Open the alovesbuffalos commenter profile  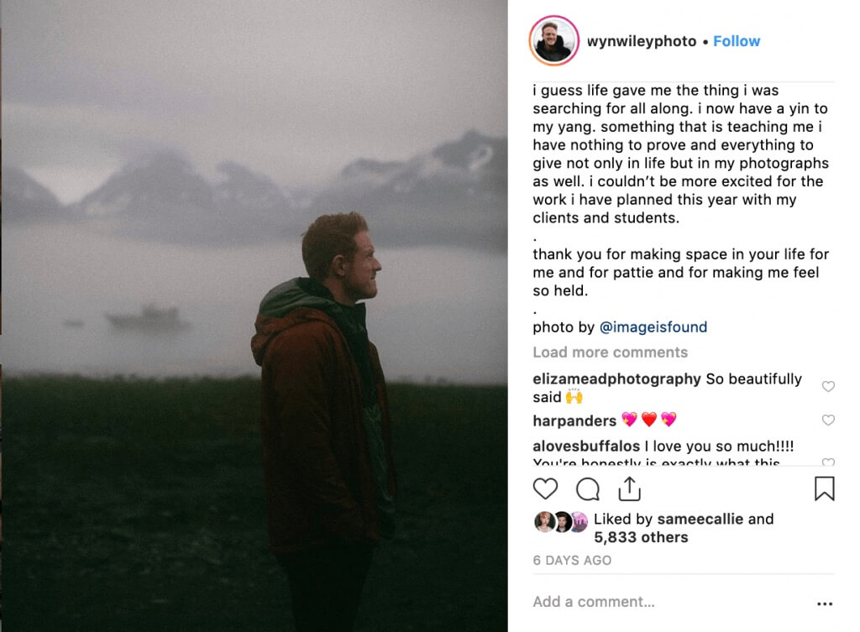click(x=585, y=447)
